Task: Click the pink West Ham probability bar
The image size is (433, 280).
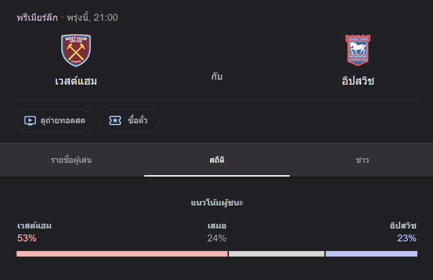Action: coord(122,253)
